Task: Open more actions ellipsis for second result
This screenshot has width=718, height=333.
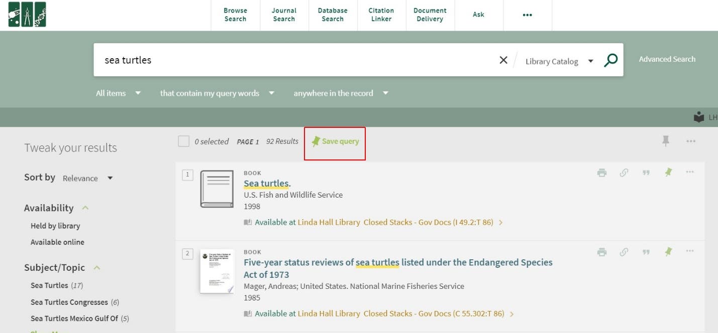Action: pyautogui.click(x=690, y=251)
